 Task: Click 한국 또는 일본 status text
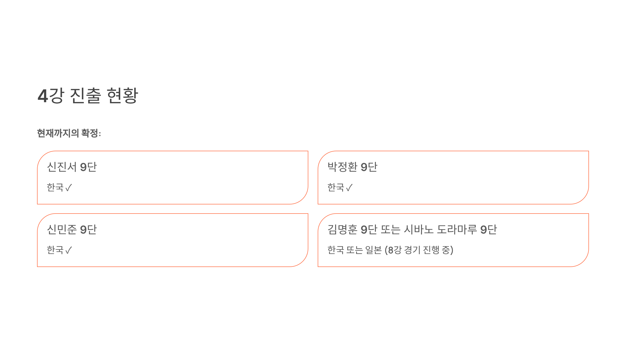pyautogui.click(x=355, y=250)
